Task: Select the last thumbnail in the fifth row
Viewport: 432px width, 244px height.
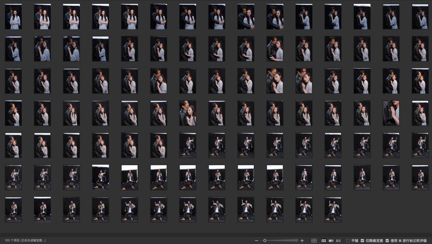Action: click(x=420, y=145)
